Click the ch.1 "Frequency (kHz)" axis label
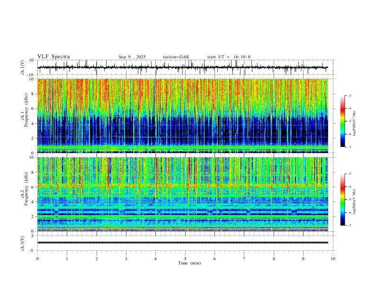Image resolution: width=375 pixels, height=290 pixels. point(26,109)
